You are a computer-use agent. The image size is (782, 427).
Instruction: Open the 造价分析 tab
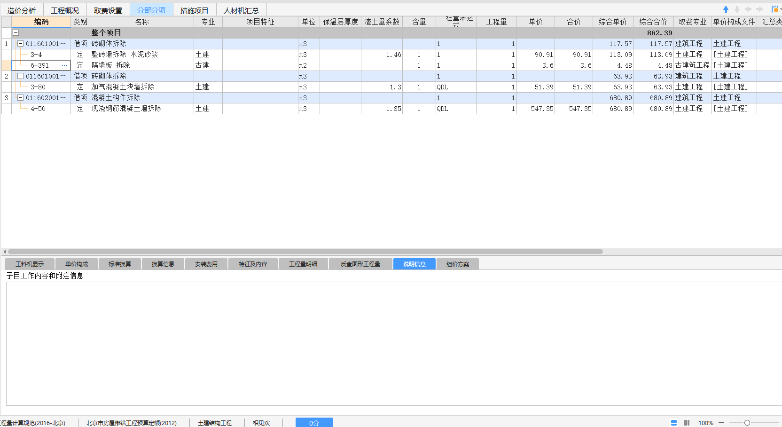[22, 10]
